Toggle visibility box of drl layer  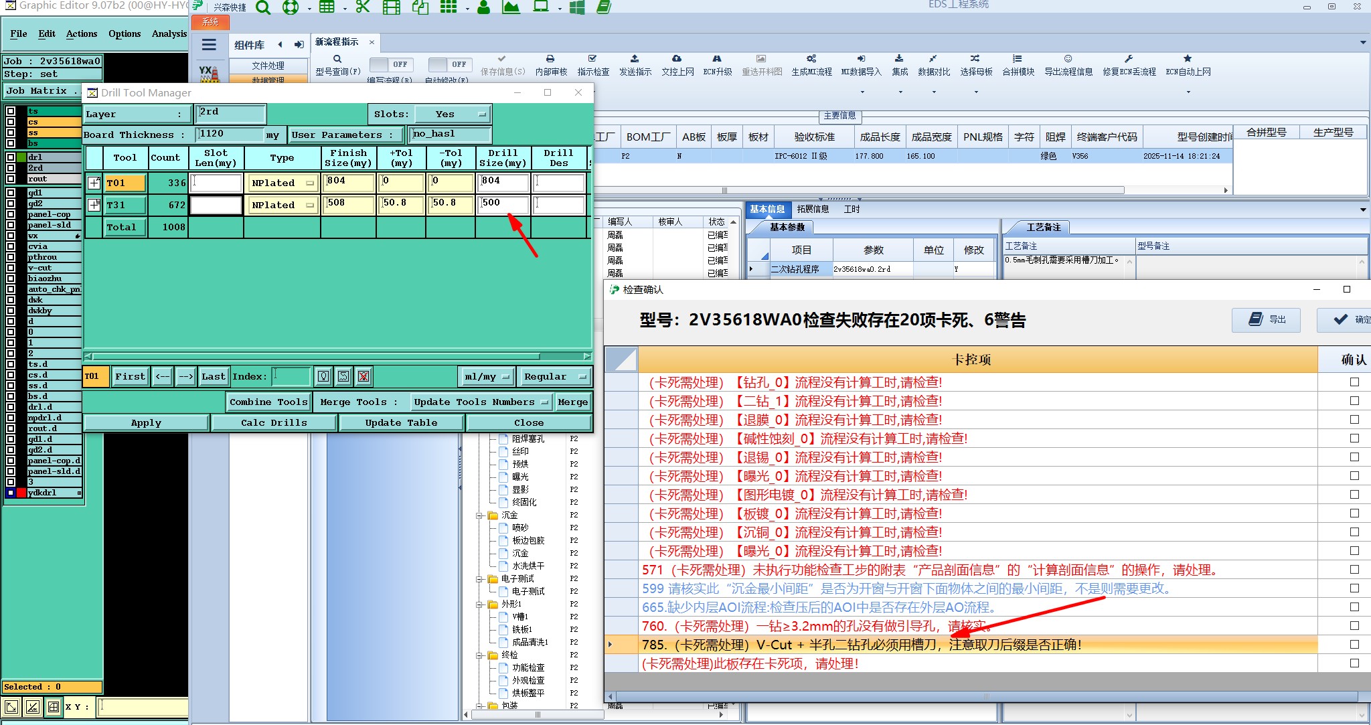pyautogui.click(x=11, y=157)
